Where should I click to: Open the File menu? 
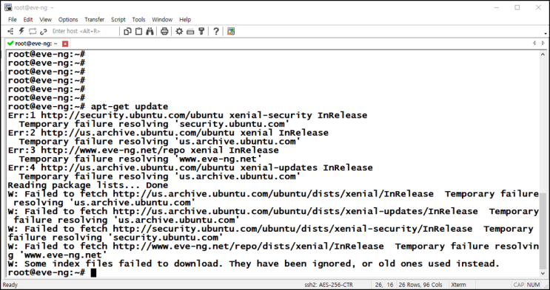tap(13, 20)
